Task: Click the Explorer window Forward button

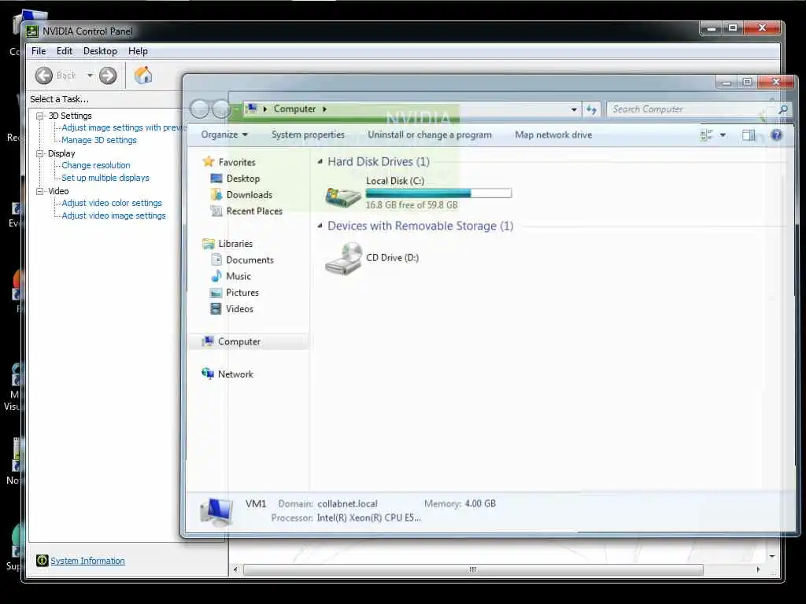Action: coord(221,109)
